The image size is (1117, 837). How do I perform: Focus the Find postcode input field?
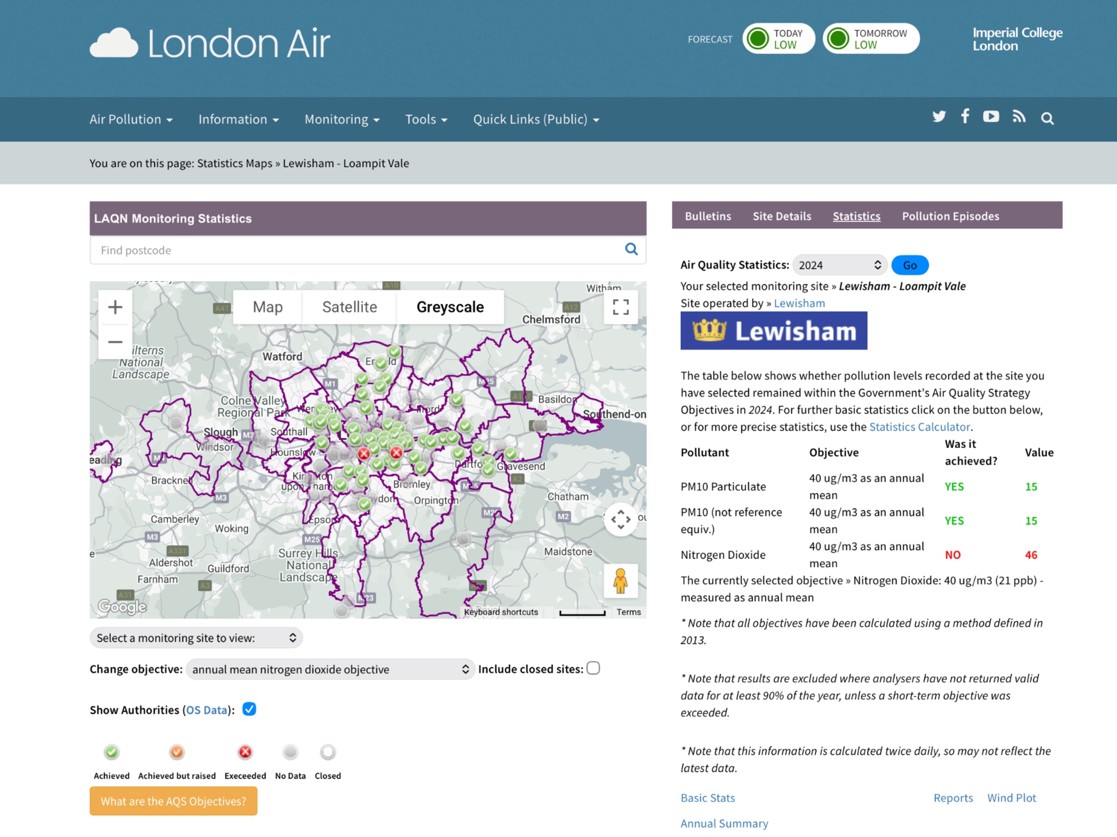pyautogui.click(x=357, y=250)
